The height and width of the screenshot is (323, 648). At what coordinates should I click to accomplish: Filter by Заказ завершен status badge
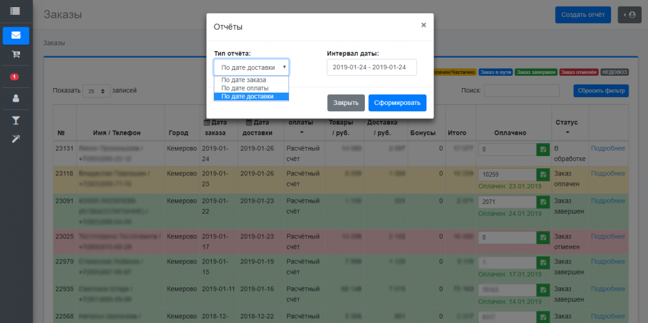pos(536,72)
